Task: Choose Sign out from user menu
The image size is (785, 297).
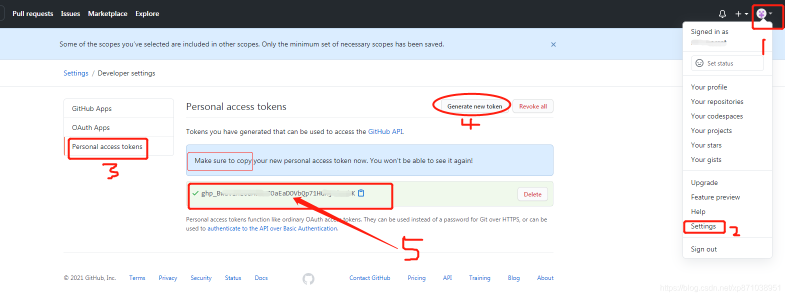Action: click(x=704, y=249)
